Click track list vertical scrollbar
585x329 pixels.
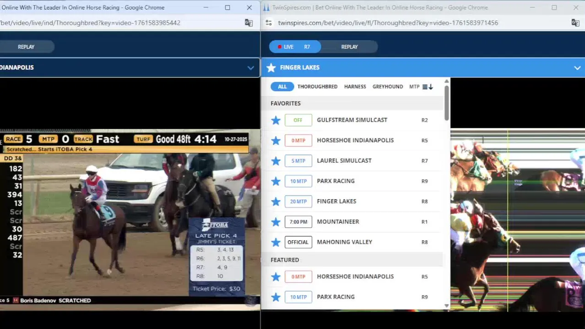(x=446, y=103)
